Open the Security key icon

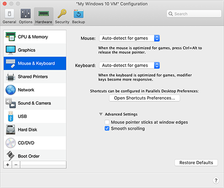point(62,13)
